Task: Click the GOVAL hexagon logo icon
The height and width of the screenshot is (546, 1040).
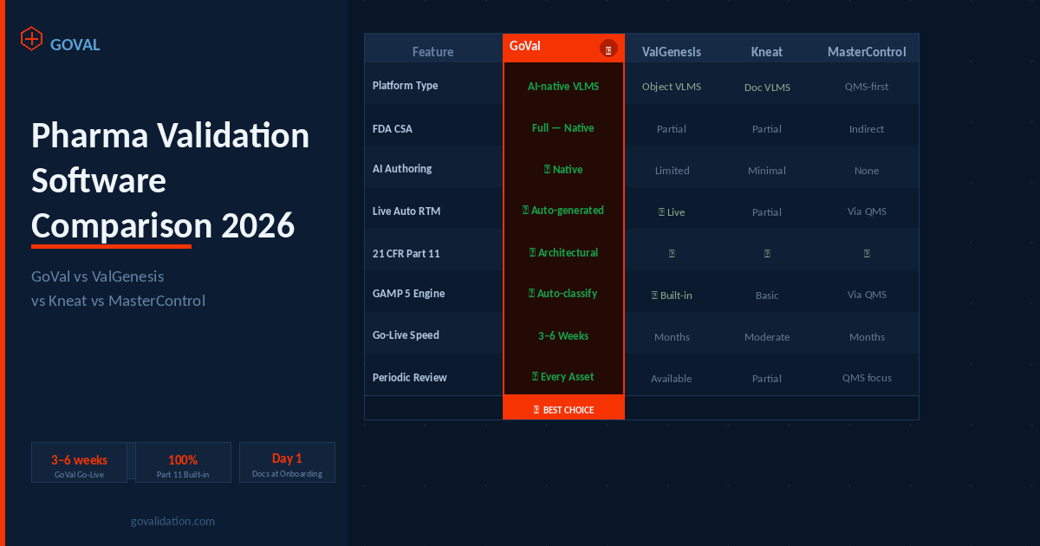Action: pyautogui.click(x=31, y=38)
